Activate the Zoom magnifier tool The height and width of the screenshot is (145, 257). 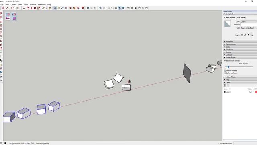pyautogui.click(x=63, y=8)
